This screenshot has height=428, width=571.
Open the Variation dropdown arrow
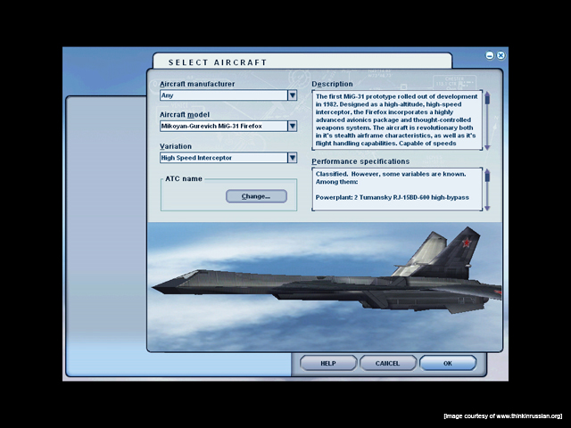[x=293, y=158]
